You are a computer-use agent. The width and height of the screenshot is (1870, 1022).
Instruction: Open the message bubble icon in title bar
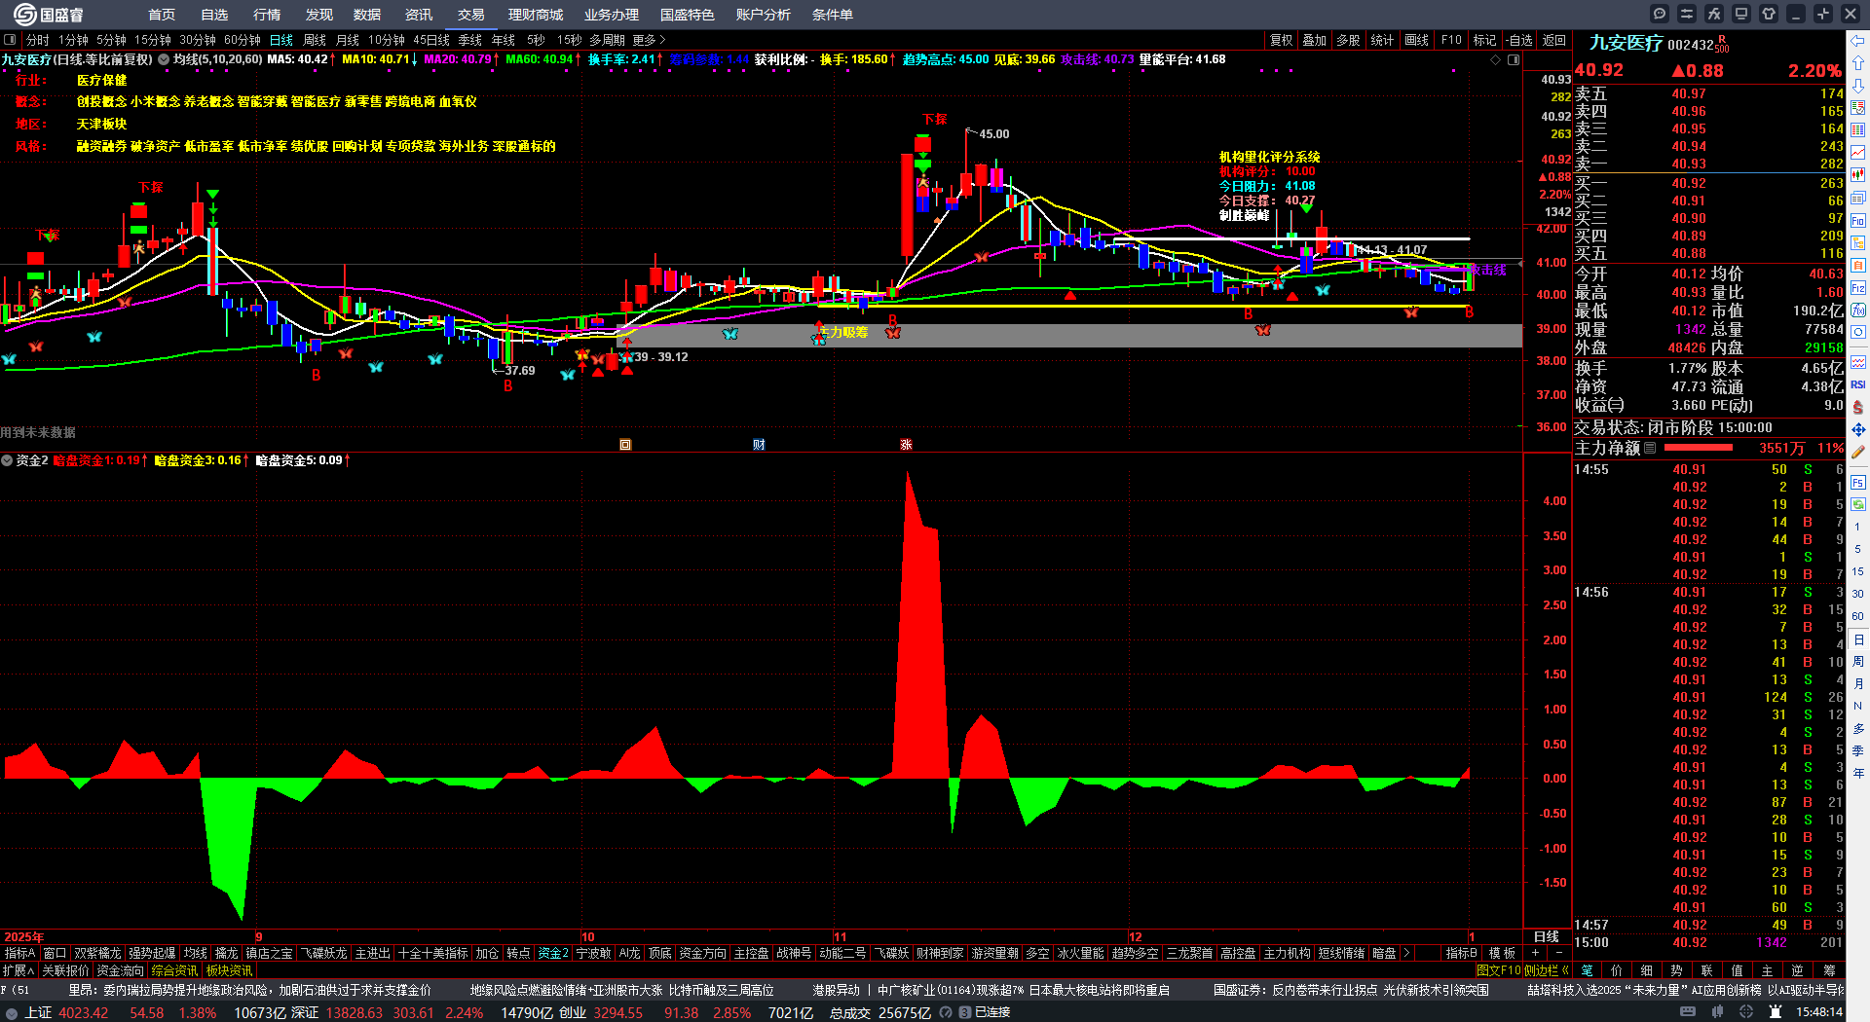1660,14
